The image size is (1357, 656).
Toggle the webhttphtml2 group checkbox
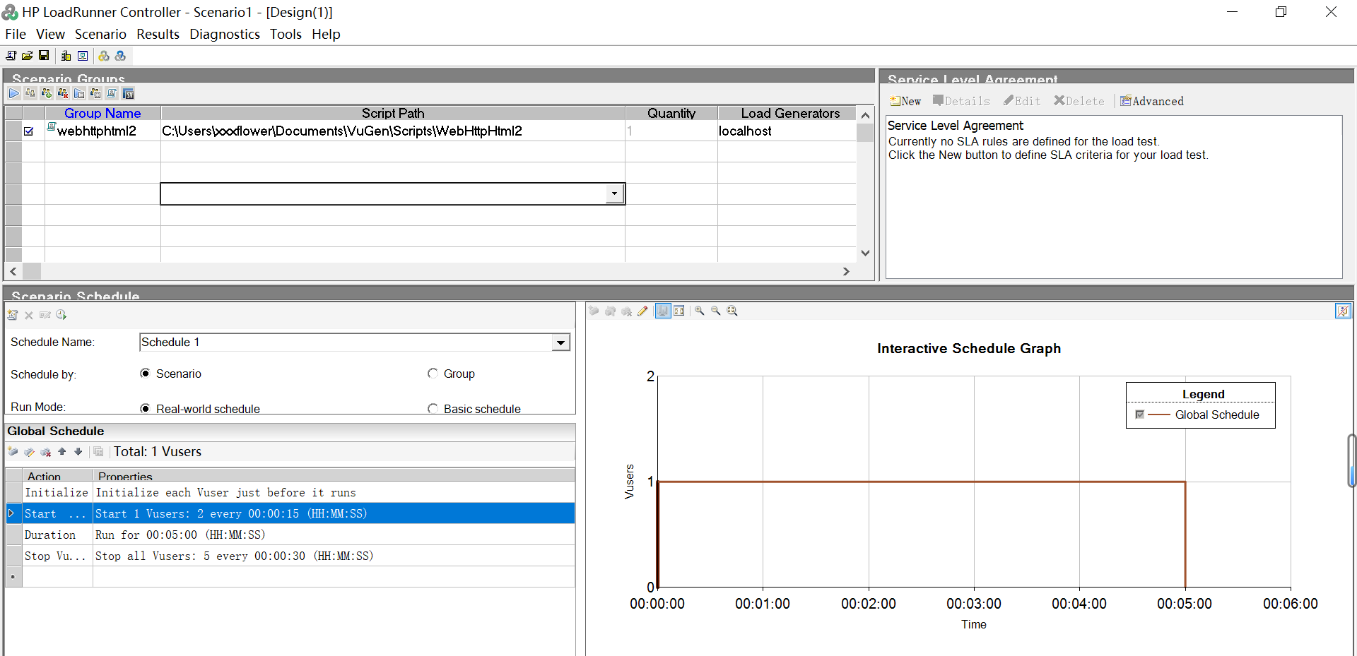(29, 131)
